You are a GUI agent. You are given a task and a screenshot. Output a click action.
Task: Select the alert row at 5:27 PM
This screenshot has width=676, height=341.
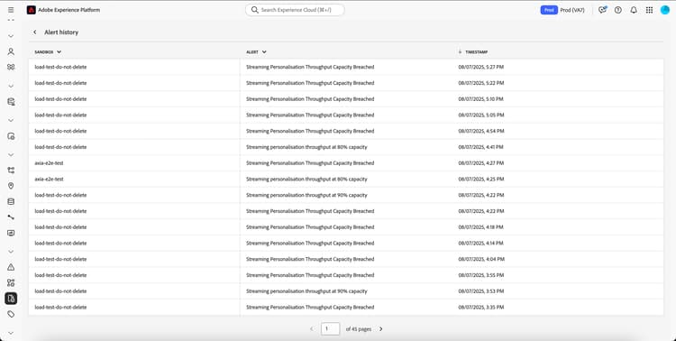346,67
